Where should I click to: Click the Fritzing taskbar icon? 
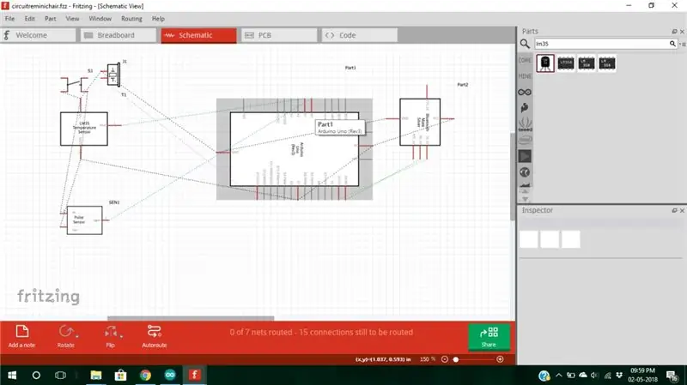[195, 375]
